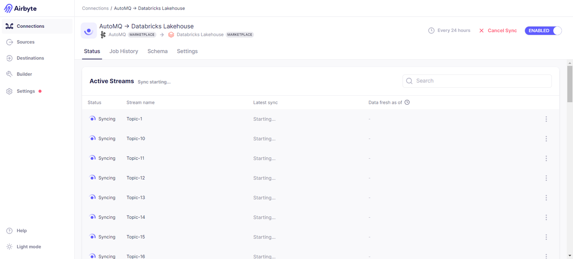Click the syncing spinner for Topic-11
Image resolution: width=573 pixels, height=259 pixels.
click(92, 158)
